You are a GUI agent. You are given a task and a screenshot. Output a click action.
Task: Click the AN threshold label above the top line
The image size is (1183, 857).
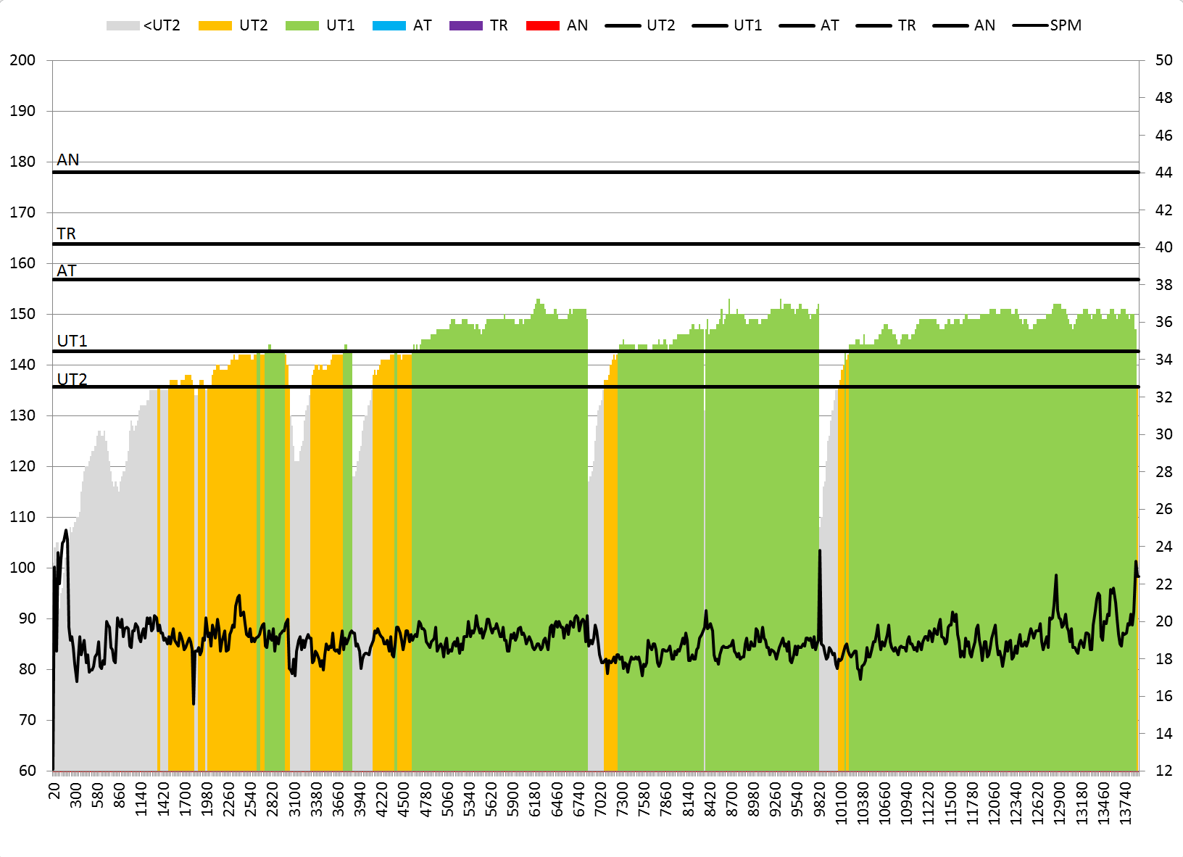click(x=68, y=160)
